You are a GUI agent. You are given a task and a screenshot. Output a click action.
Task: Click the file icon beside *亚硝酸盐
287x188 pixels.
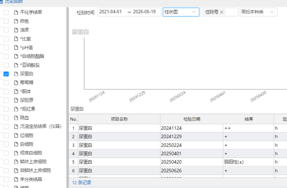click(x=16, y=65)
